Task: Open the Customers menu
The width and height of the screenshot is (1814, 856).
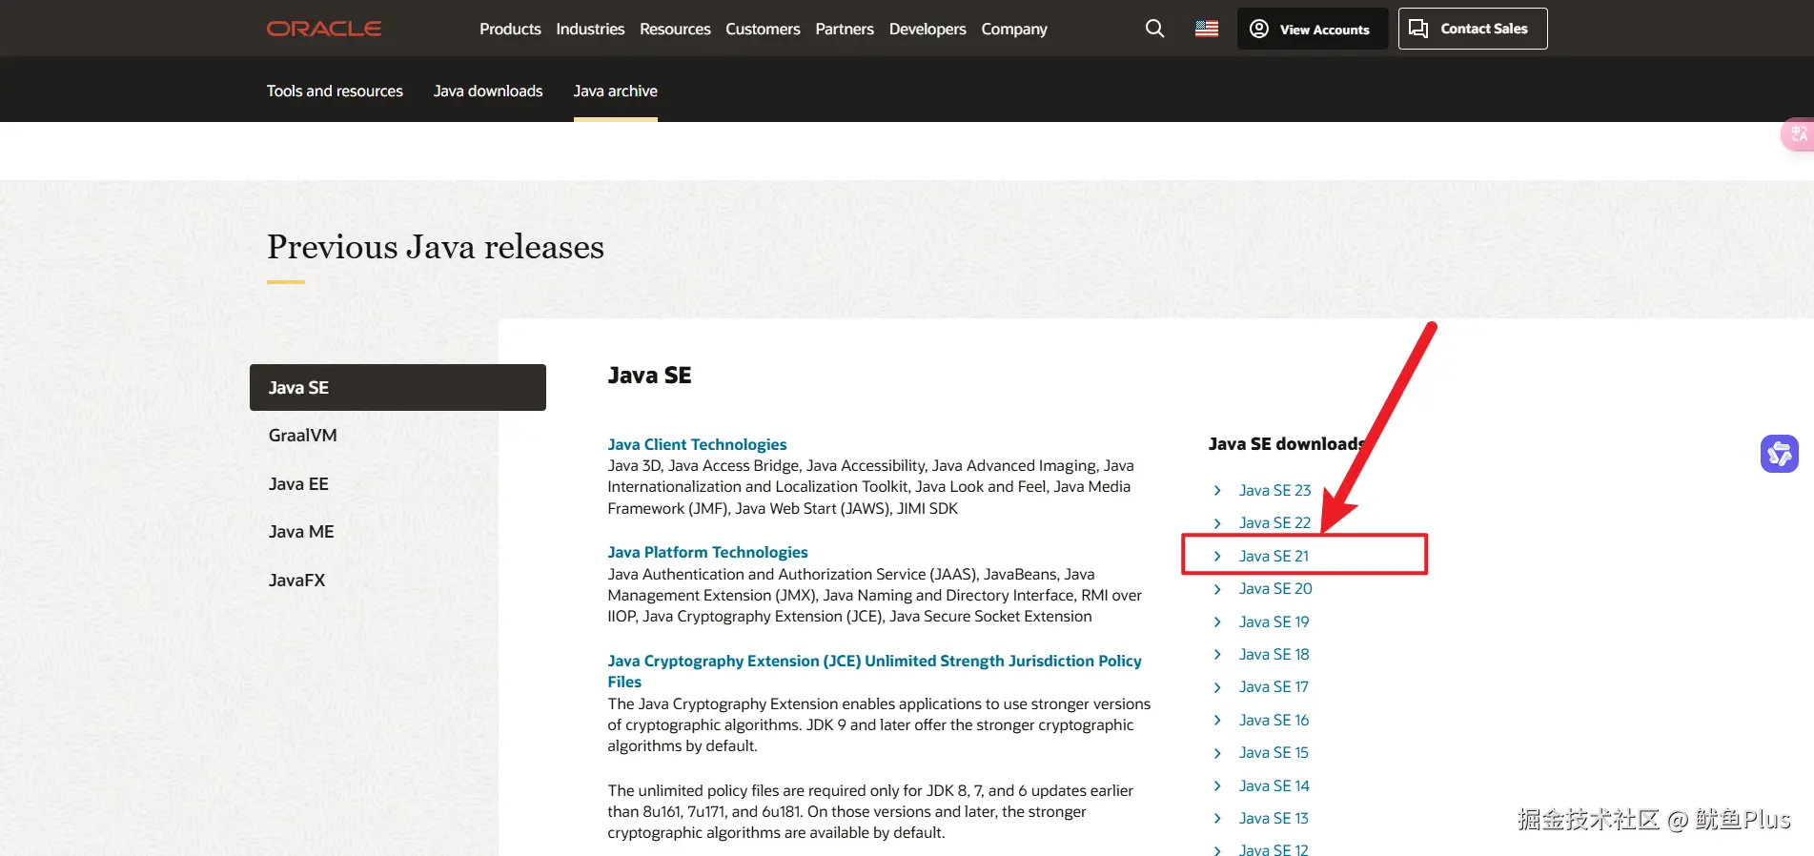Action: [763, 29]
